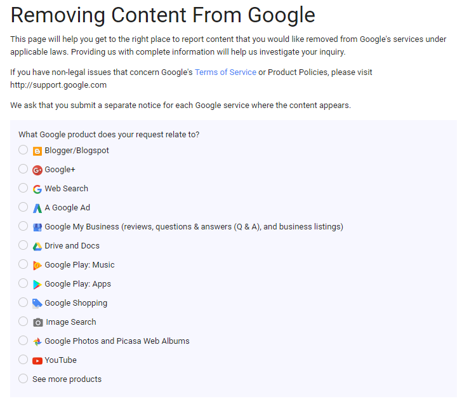The width and height of the screenshot is (469, 408).
Task: Click the Image Search camera icon
Action: tap(38, 323)
